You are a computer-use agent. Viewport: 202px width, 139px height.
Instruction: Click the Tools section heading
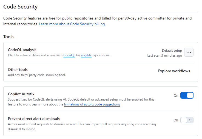pos(8,37)
